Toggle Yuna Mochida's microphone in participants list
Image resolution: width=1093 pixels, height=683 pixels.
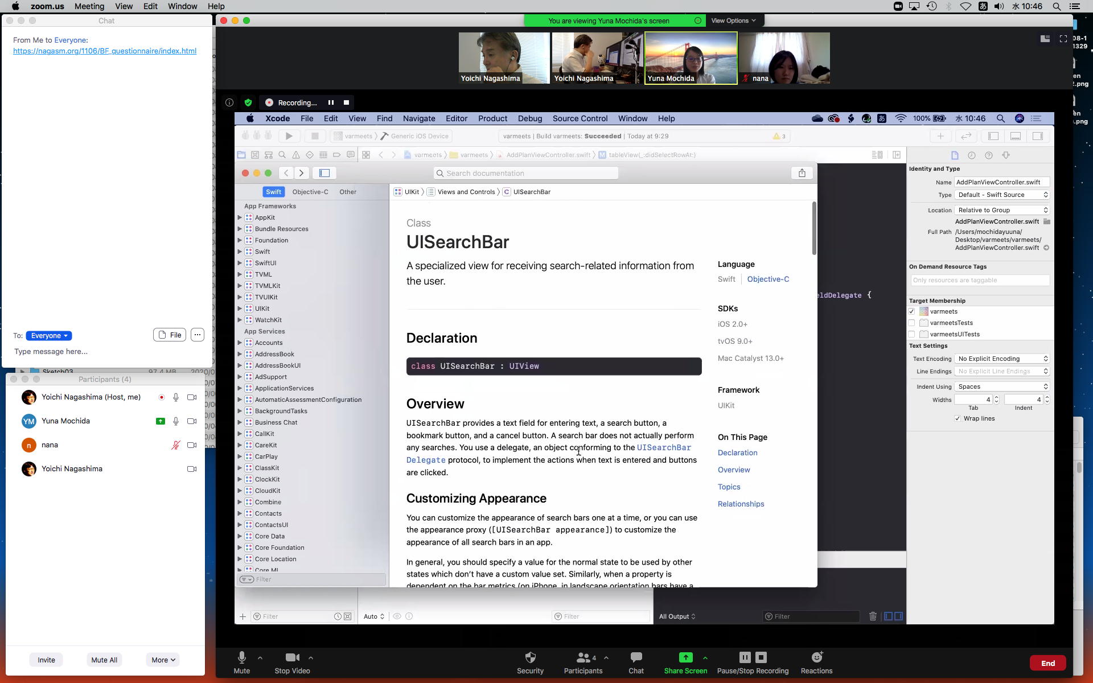click(x=176, y=421)
